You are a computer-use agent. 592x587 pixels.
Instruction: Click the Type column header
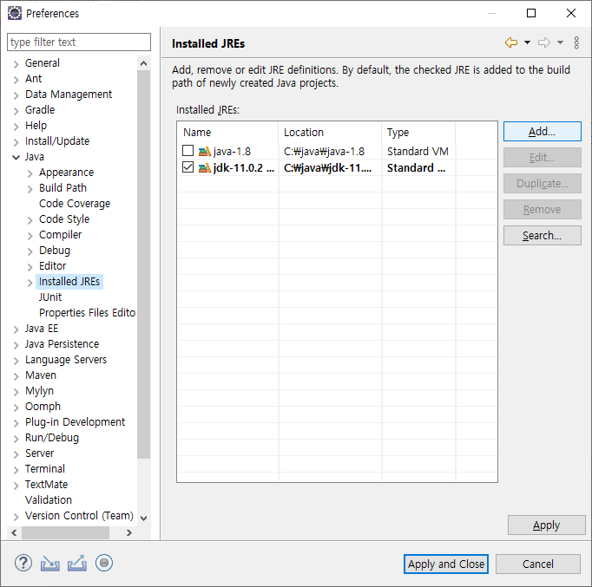click(418, 133)
